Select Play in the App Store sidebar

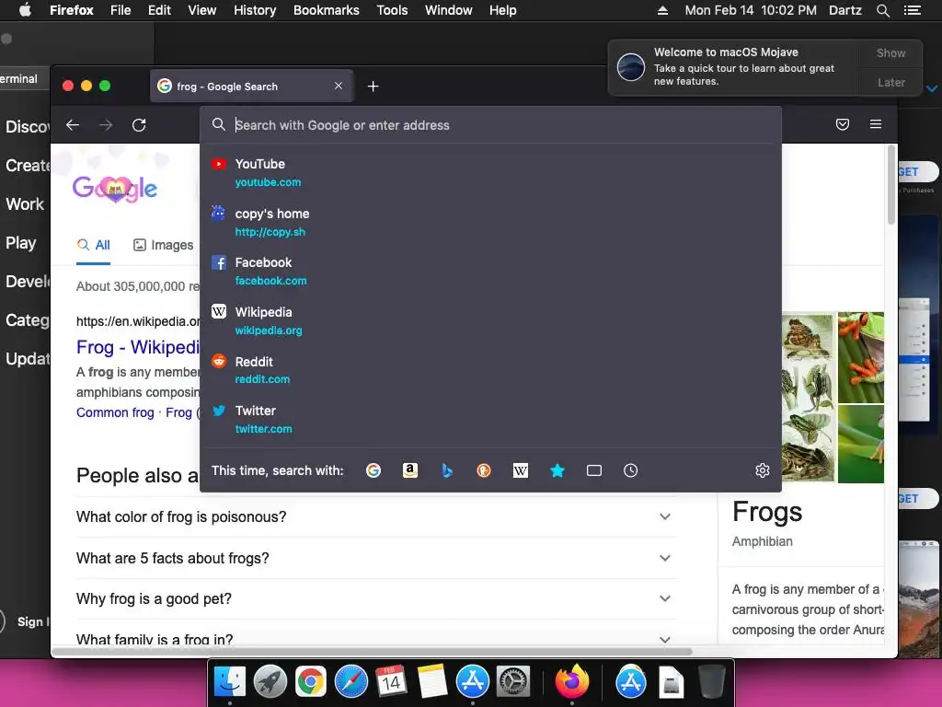pos(21,243)
